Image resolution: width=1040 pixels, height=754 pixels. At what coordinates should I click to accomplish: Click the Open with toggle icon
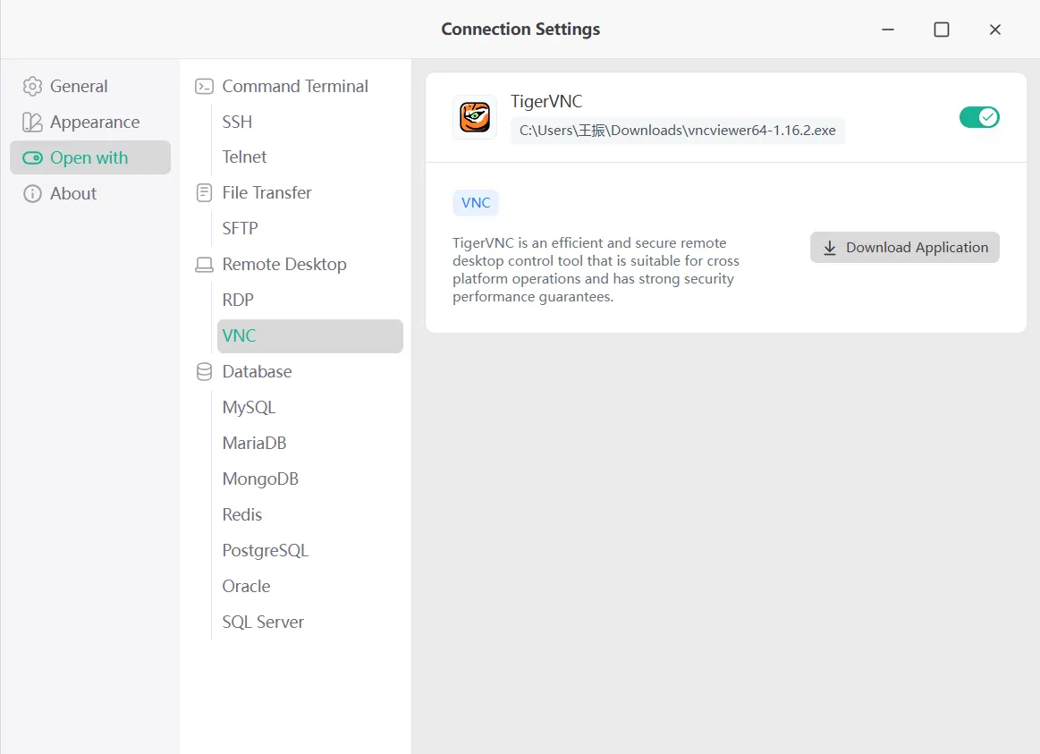[x=32, y=157]
